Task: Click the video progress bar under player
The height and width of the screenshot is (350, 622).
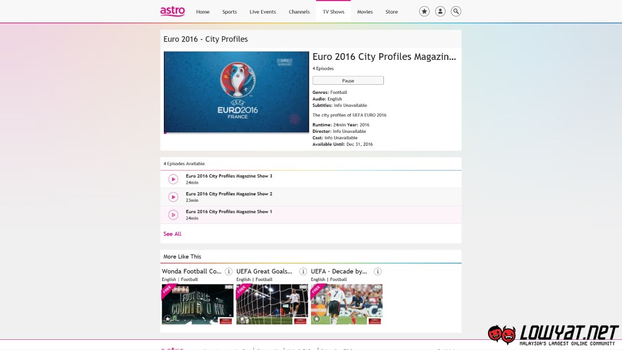Action: 236,133
